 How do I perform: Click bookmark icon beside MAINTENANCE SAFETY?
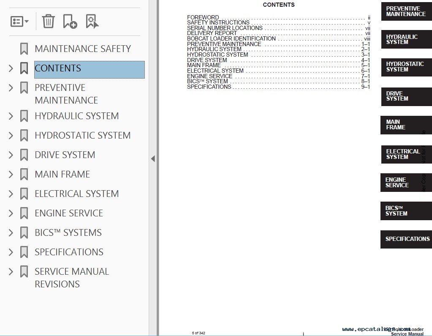(24, 49)
